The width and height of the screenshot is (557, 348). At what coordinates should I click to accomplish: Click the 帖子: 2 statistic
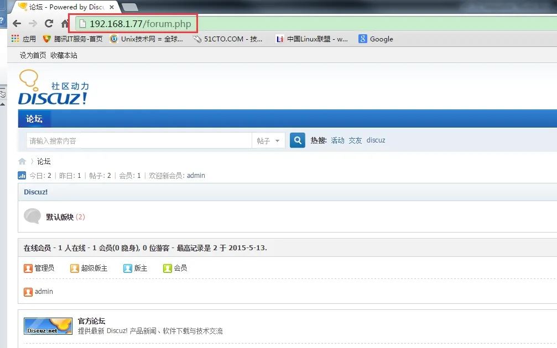pos(100,175)
